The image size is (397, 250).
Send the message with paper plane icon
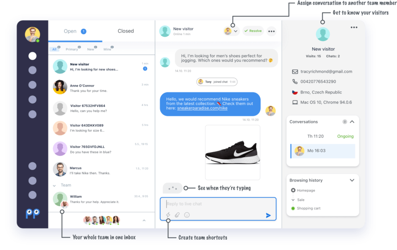(x=268, y=215)
